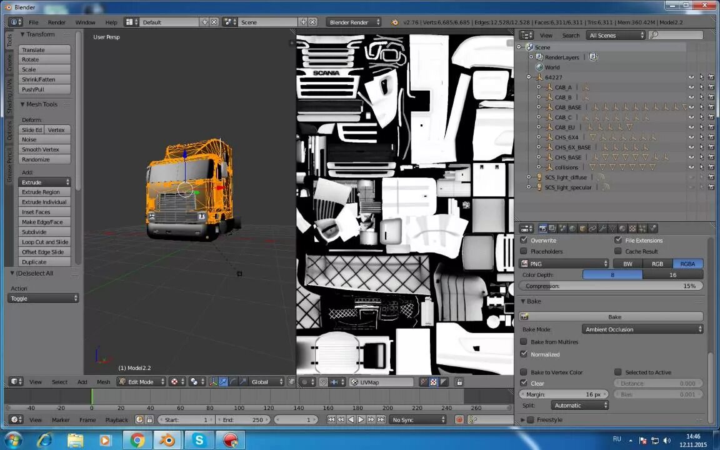Click the Blender icon in the taskbar
Screen dimensions: 720x450
click(167, 441)
